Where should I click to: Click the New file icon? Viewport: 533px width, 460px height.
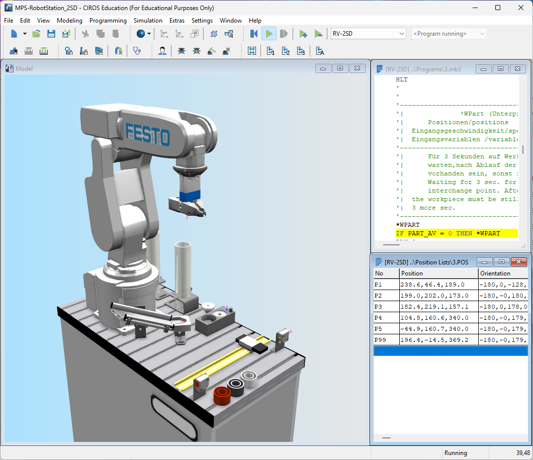tap(14, 34)
